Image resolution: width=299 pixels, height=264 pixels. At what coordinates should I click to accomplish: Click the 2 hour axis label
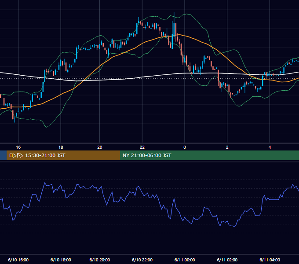coord(227,147)
